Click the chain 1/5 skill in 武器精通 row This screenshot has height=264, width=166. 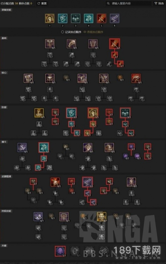click(x=88, y=182)
